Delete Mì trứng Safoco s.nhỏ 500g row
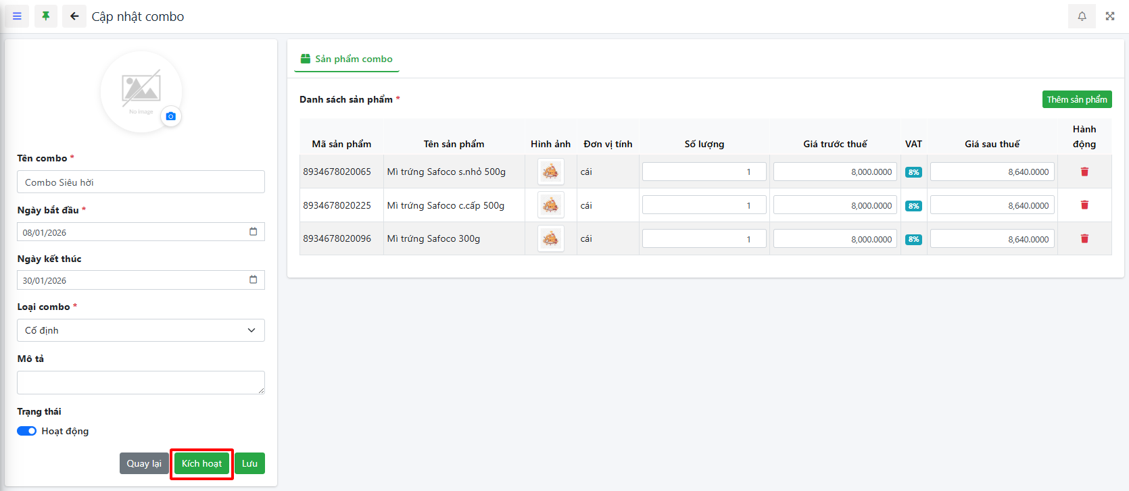The image size is (1129, 491). [1084, 172]
